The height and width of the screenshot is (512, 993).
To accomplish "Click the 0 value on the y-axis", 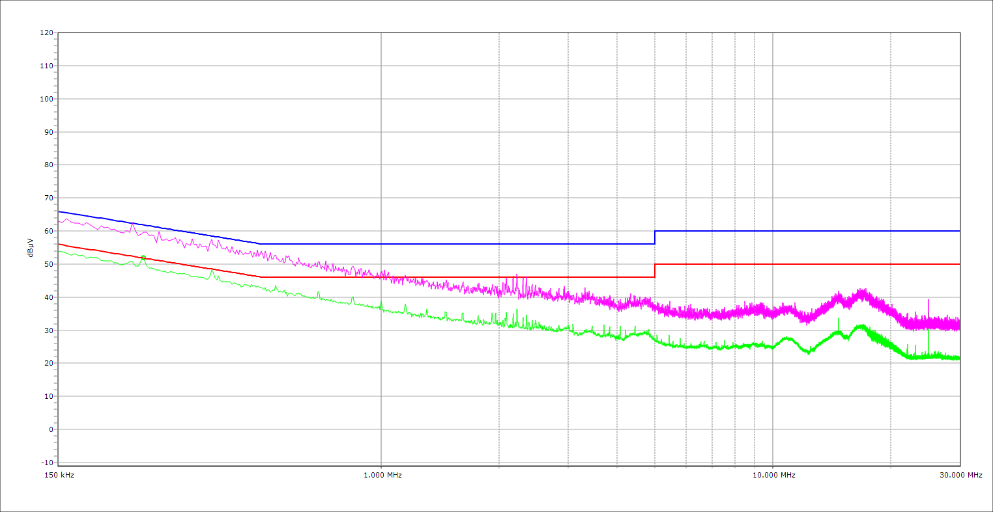I will (x=50, y=429).
